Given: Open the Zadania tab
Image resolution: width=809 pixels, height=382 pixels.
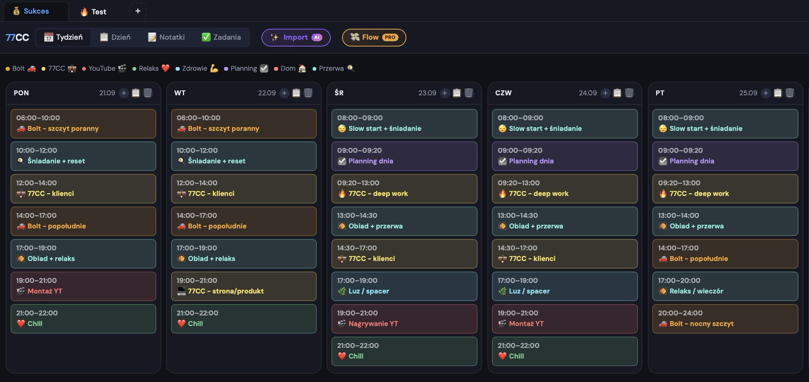Looking at the screenshot, I should coord(221,37).
